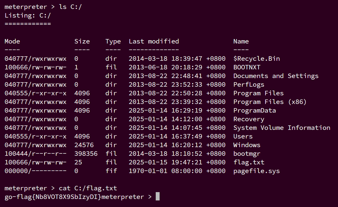Screen dimensions: 338x207
Task: Click the bootmgr file name
Action: point(247,154)
